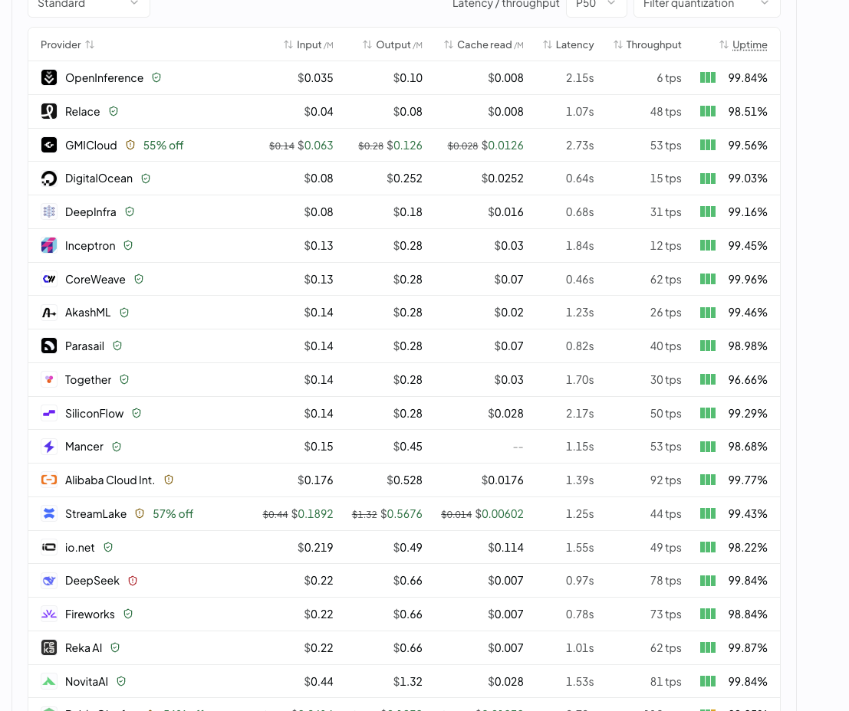
Task: Click the 92 tps throughput for Alibaba Cloud
Action: (666, 480)
